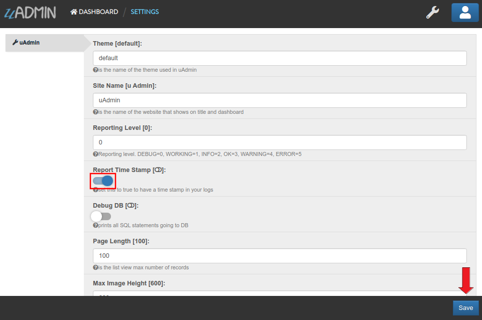Click 'Site Name [u Admin]:' label
Image resolution: width=482 pixels, height=320 pixels.
tap(125, 86)
